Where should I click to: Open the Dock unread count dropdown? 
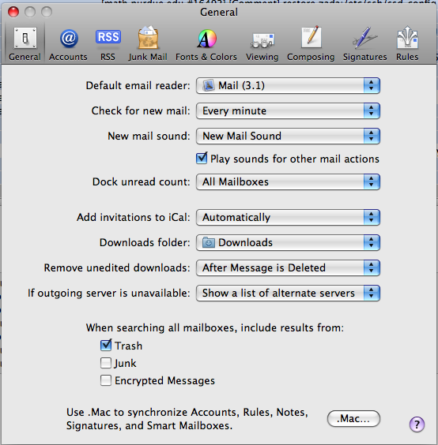point(288,181)
